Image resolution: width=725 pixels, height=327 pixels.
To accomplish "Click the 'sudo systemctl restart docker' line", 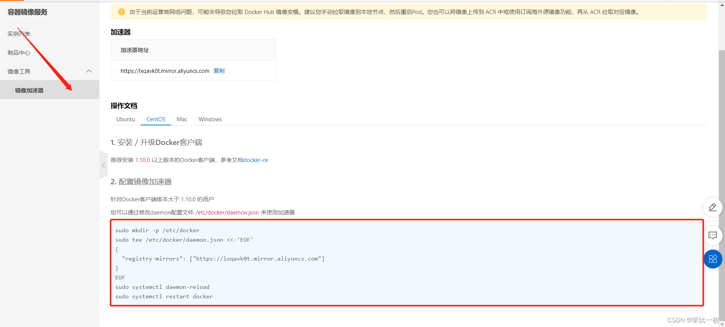I will click(x=164, y=296).
